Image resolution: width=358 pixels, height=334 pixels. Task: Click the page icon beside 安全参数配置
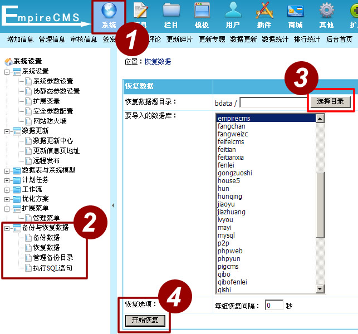[x=28, y=111]
